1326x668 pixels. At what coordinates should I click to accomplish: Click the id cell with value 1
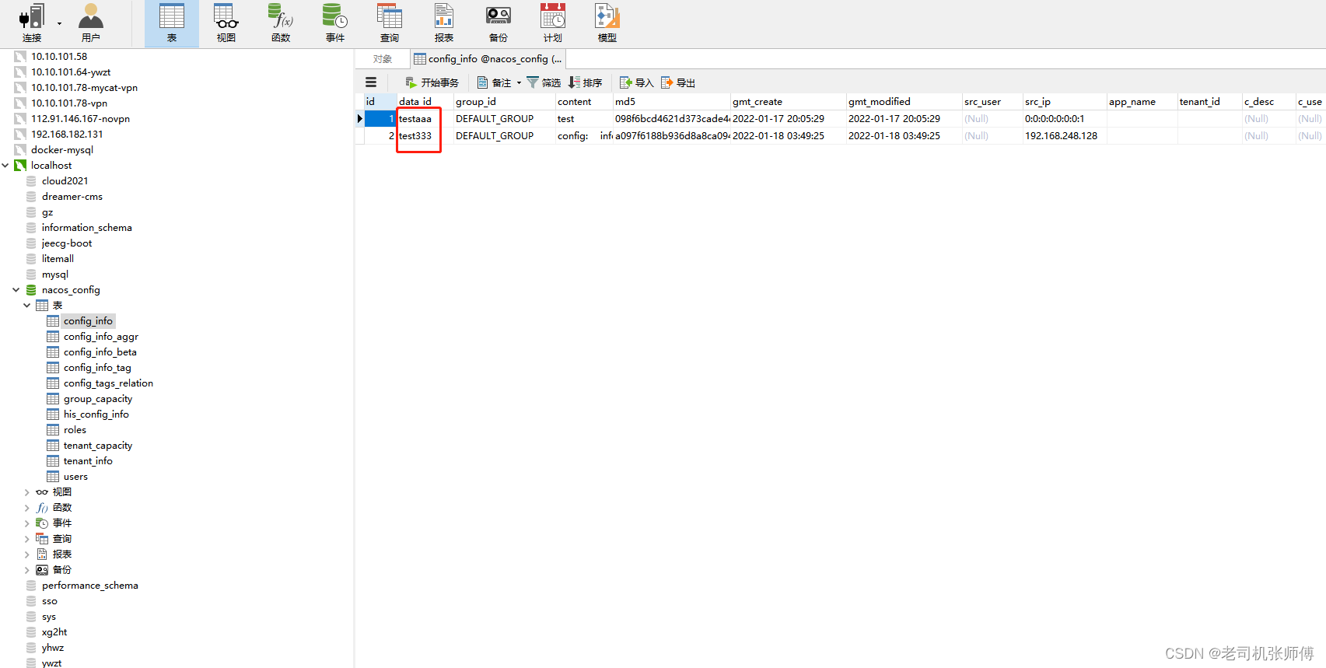(380, 118)
